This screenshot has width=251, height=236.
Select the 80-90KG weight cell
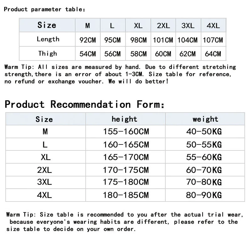pos(204,195)
